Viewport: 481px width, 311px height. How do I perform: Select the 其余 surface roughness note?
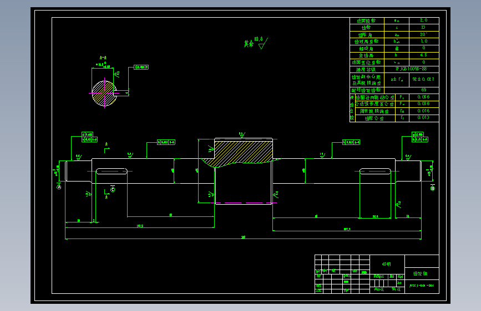(256, 43)
